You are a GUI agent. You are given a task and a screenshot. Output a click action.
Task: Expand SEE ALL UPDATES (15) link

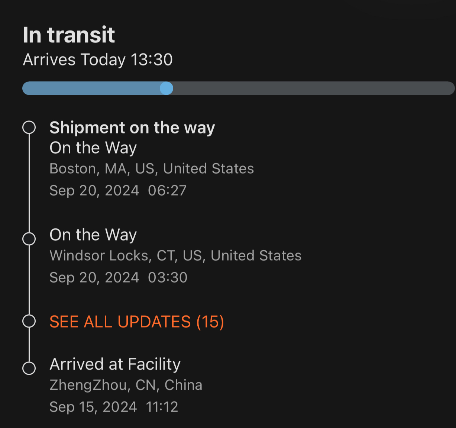tap(137, 322)
